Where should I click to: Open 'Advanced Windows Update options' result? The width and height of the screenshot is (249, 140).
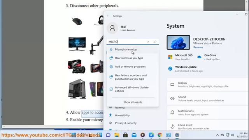coord(133,89)
